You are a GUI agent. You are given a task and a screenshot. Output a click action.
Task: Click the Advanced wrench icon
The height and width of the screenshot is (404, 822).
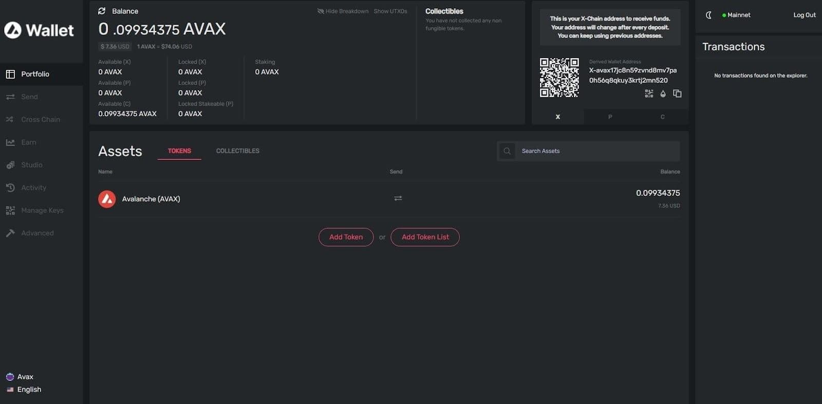[10, 233]
